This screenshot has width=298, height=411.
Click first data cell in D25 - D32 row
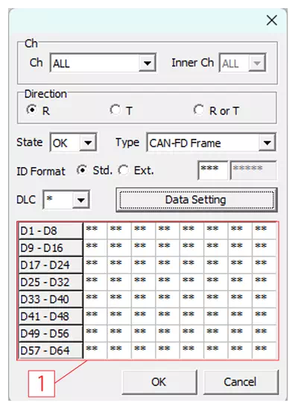click(95, 282)
